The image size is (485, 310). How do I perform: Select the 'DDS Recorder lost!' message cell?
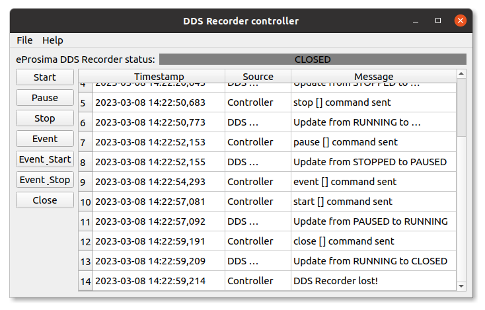click(x=373, y=281)
